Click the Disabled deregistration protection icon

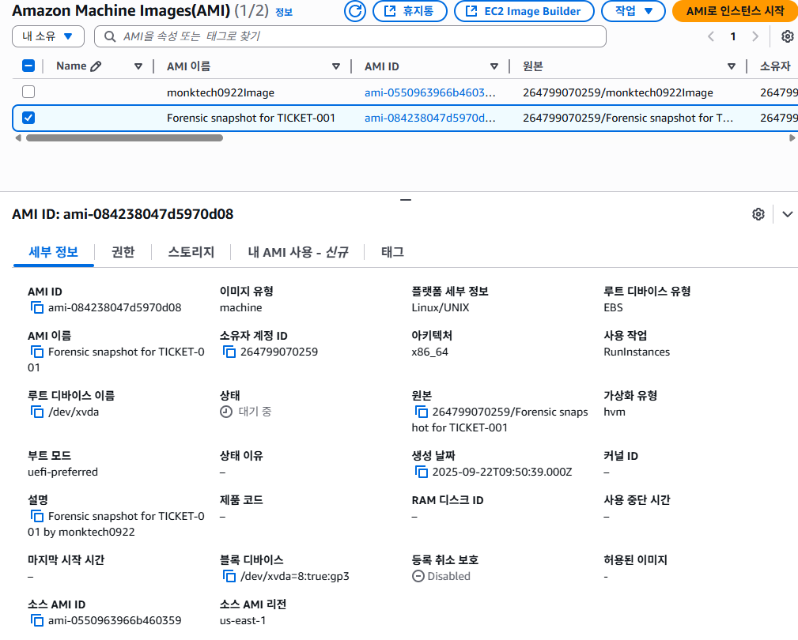[418, 576]
